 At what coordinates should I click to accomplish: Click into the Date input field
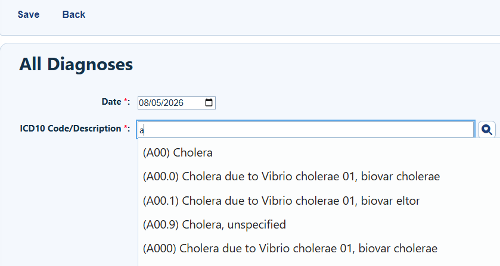176,103
